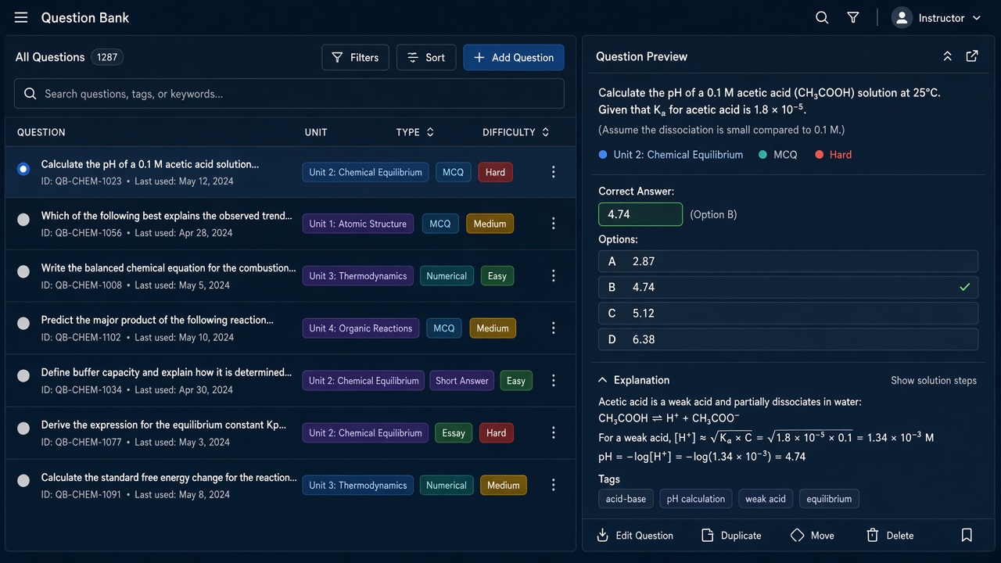Sort the list by the TYPE column
The width and height of the screenshot is (1001, 563).
point(415,132)
